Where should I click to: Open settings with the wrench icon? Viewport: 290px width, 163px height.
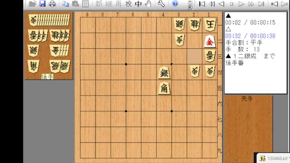pyautogui.click(x=161, y=4)
